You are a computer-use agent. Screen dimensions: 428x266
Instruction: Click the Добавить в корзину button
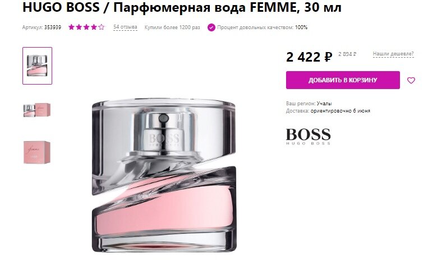[x=343, y=80]
